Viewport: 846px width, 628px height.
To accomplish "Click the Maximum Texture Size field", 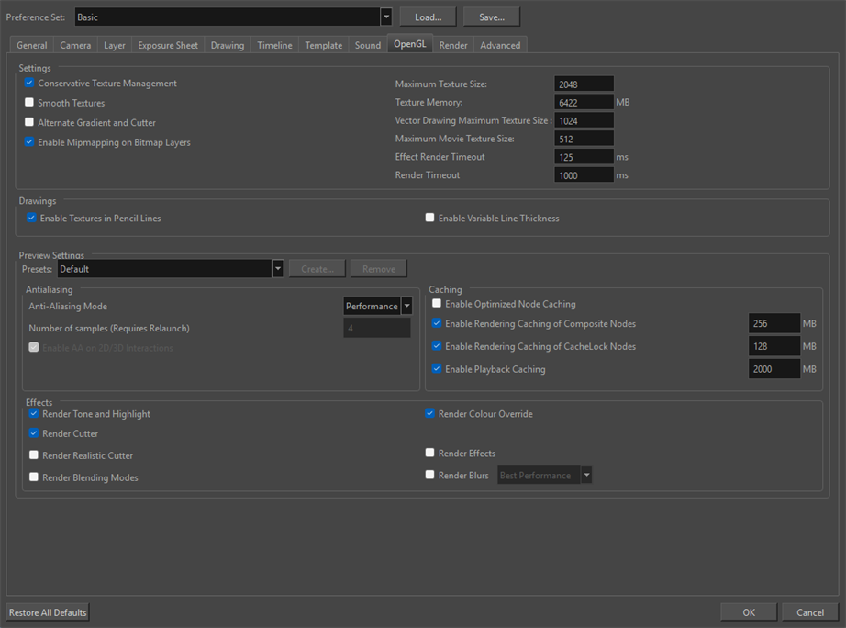I will 584,84.
